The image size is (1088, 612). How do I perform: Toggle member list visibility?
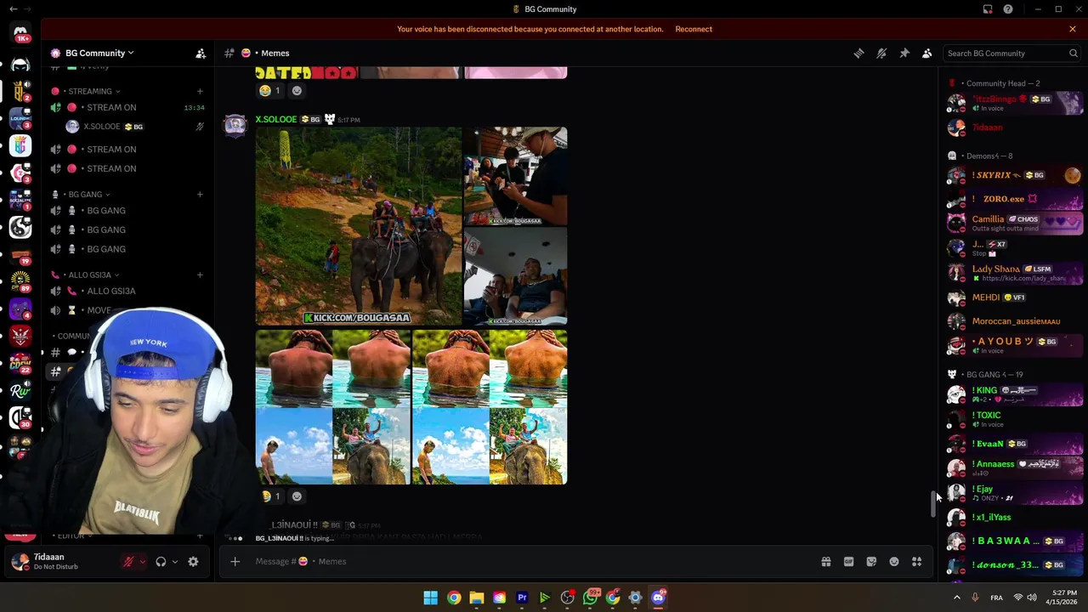point(927,53)
